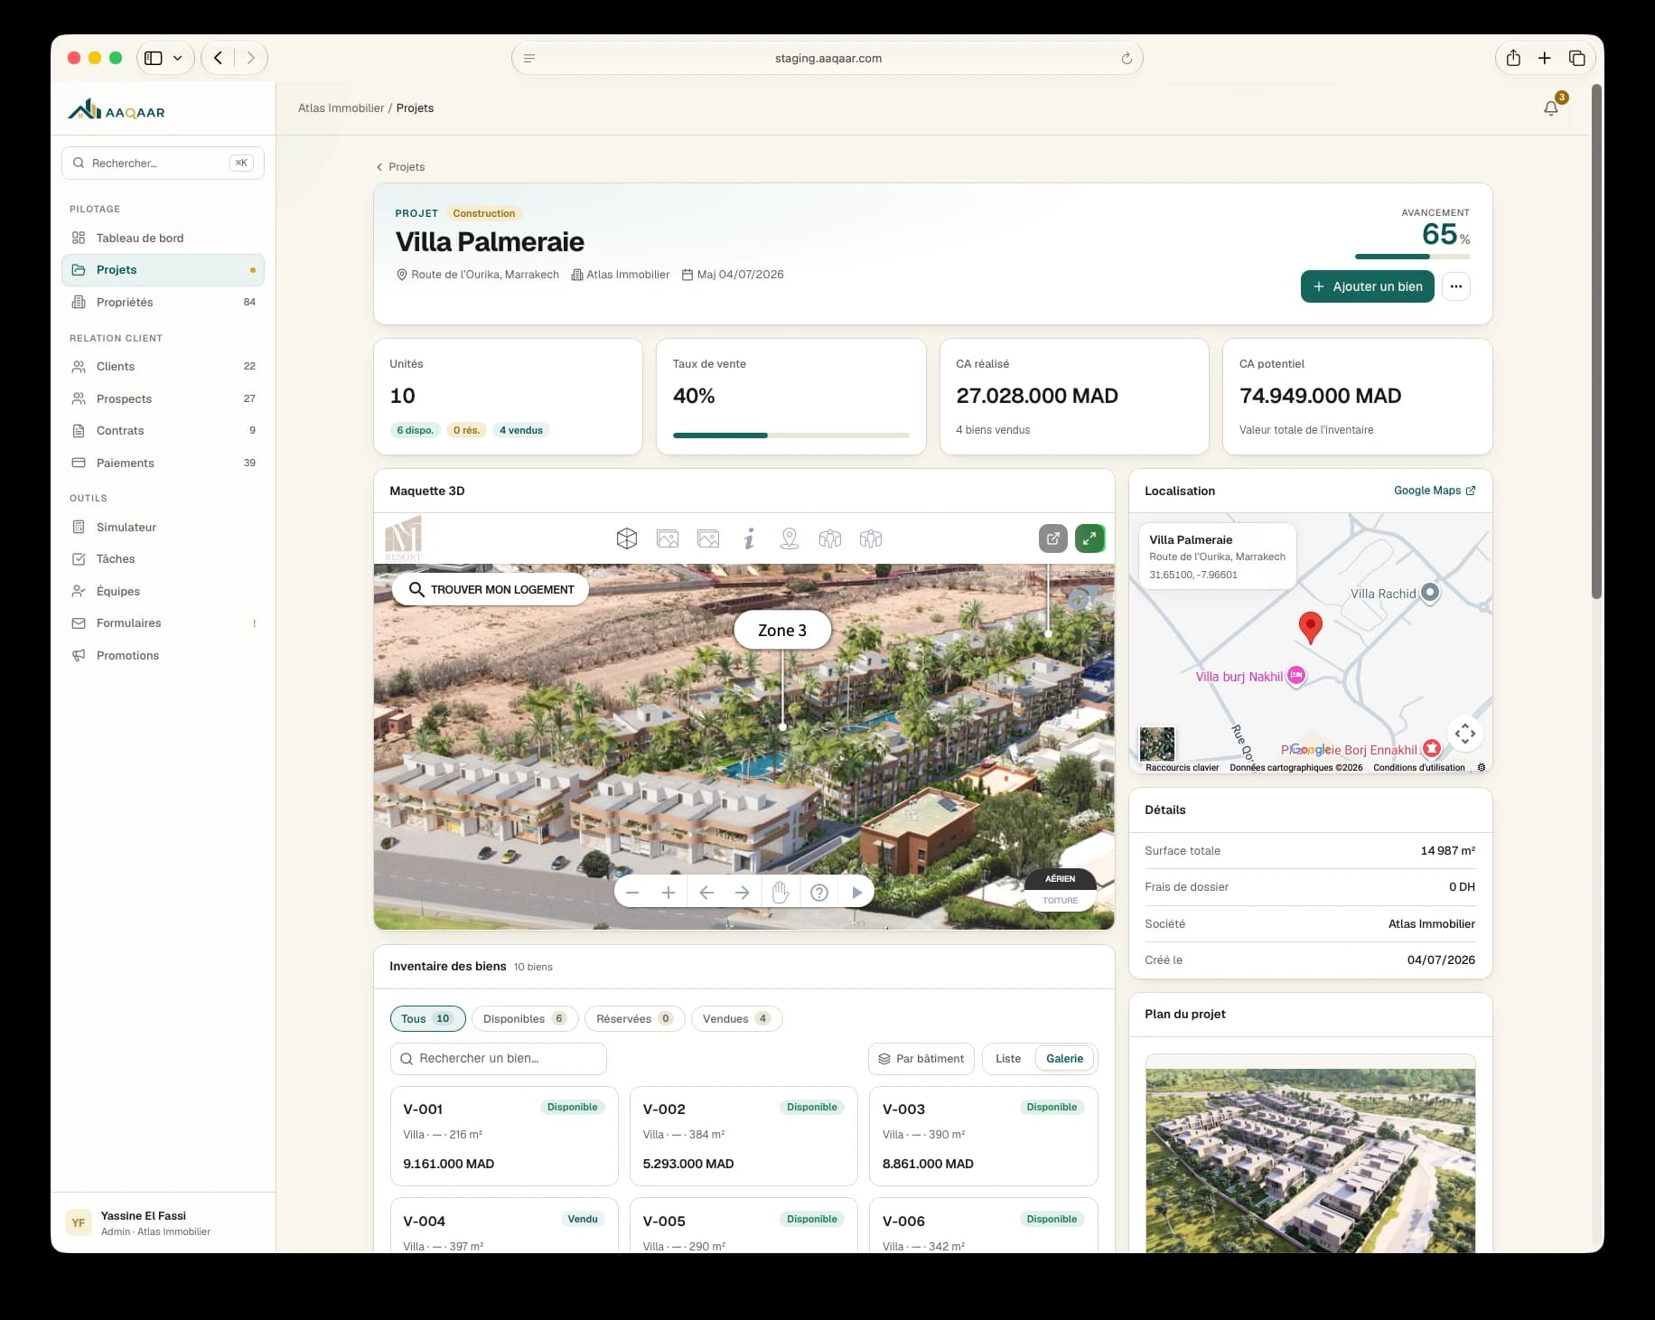Zoom in the 3D maquette view

(669, 893)
